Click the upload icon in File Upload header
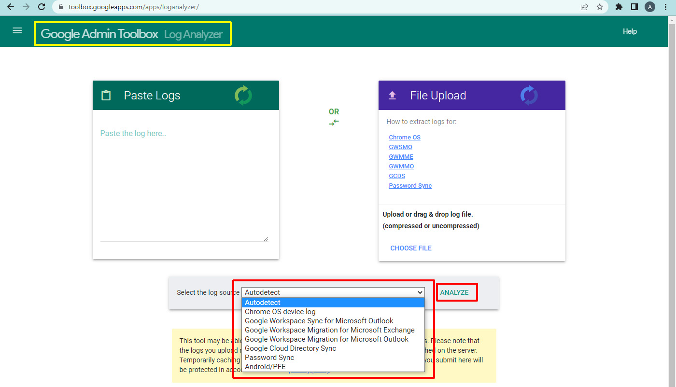Viewport: 676px width, 387px height. (393, 95)
